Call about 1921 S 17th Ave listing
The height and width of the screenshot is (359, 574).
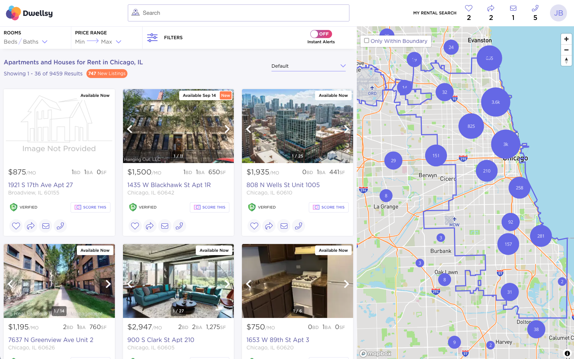tap(60, 226)
